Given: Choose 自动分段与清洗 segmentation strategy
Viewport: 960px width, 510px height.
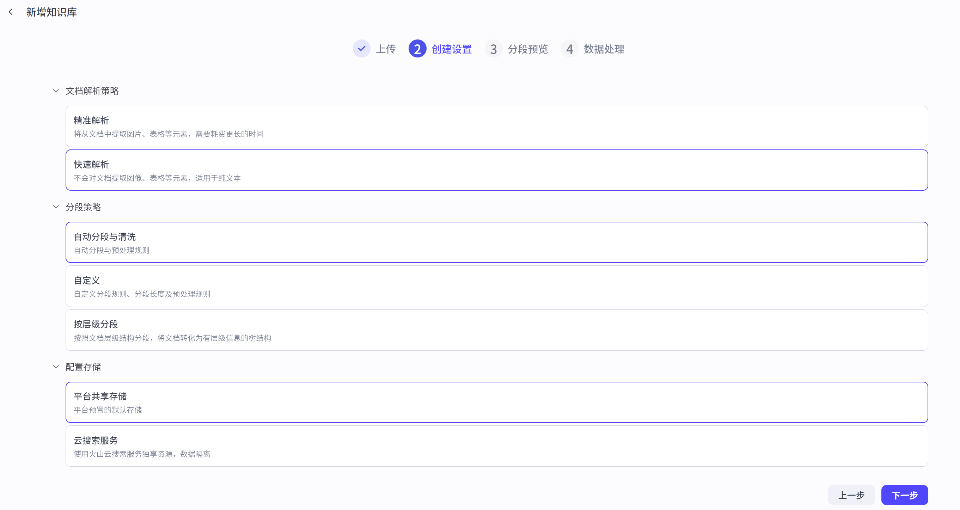Looking at the screenshot, I should pos(496,242).
